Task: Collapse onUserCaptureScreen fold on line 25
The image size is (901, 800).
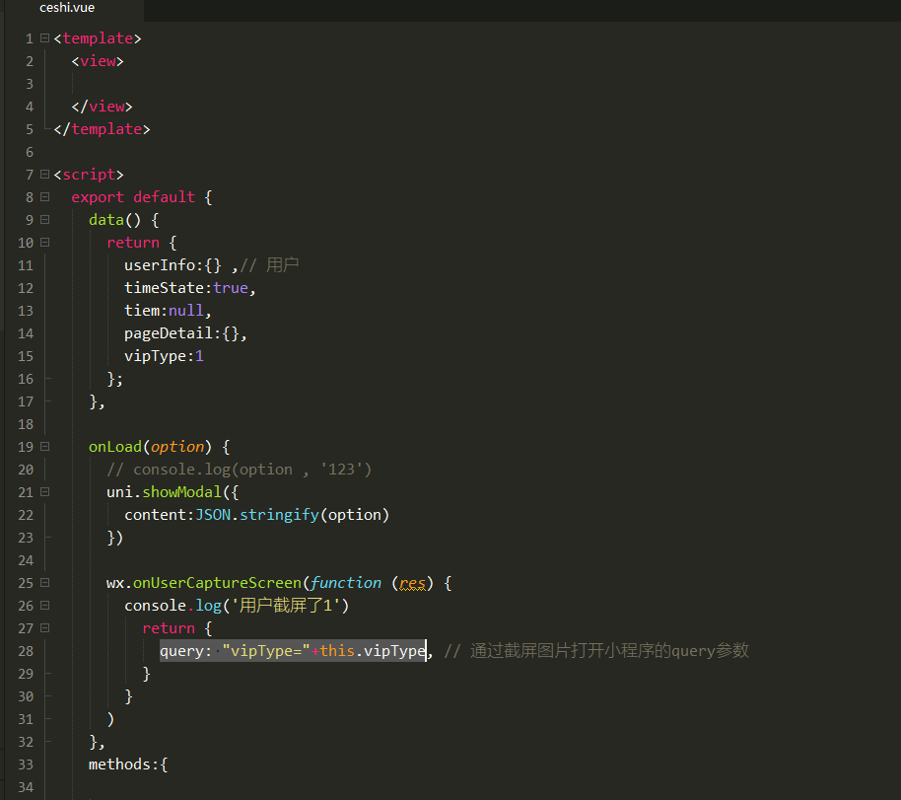Action: coord(44,583)
